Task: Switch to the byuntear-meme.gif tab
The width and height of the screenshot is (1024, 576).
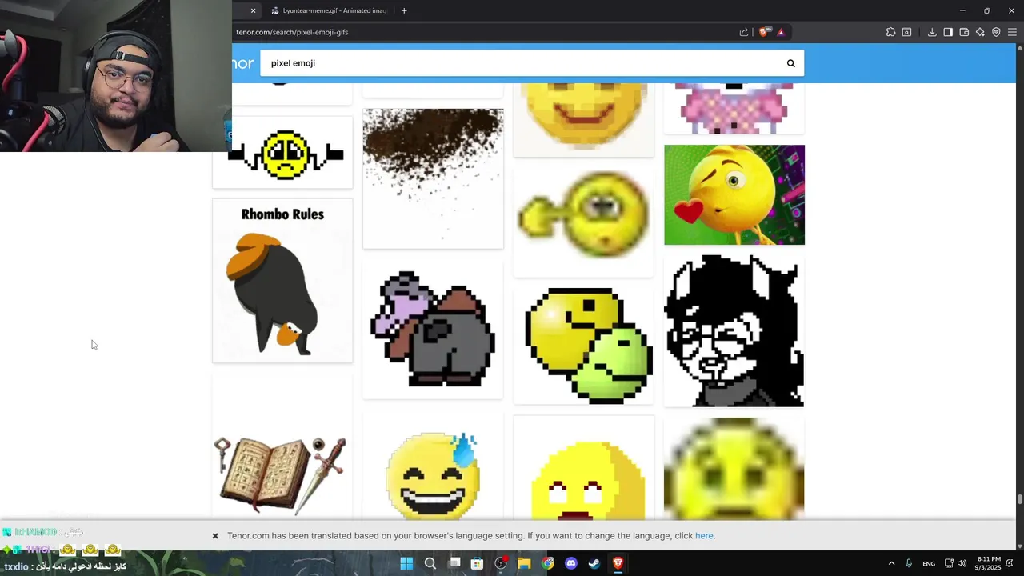Action: click(x=328, y=10)
